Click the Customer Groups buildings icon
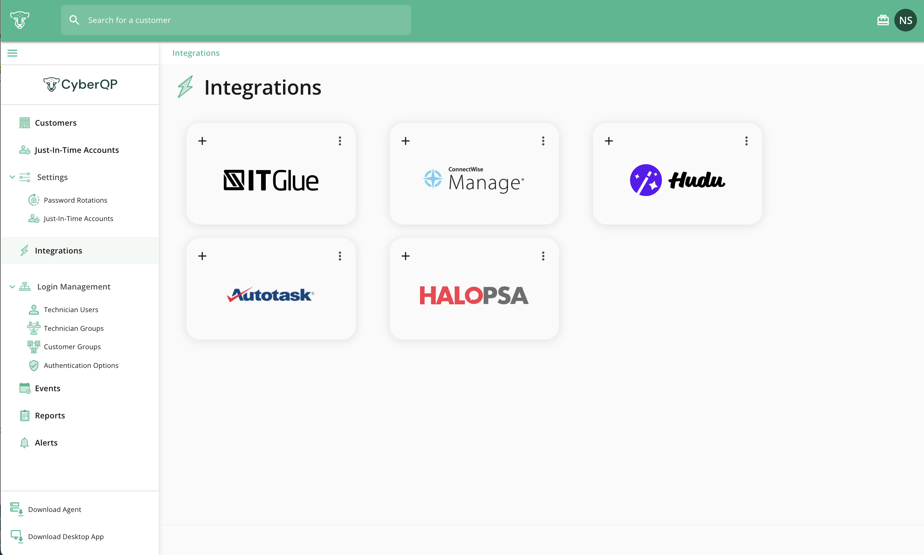This screenshot has height=555, width=924. click(x=34, y=347)
